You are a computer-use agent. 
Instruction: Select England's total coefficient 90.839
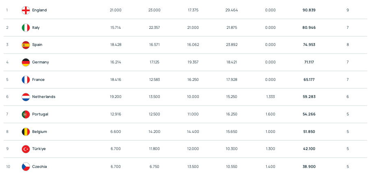point(309,10)
